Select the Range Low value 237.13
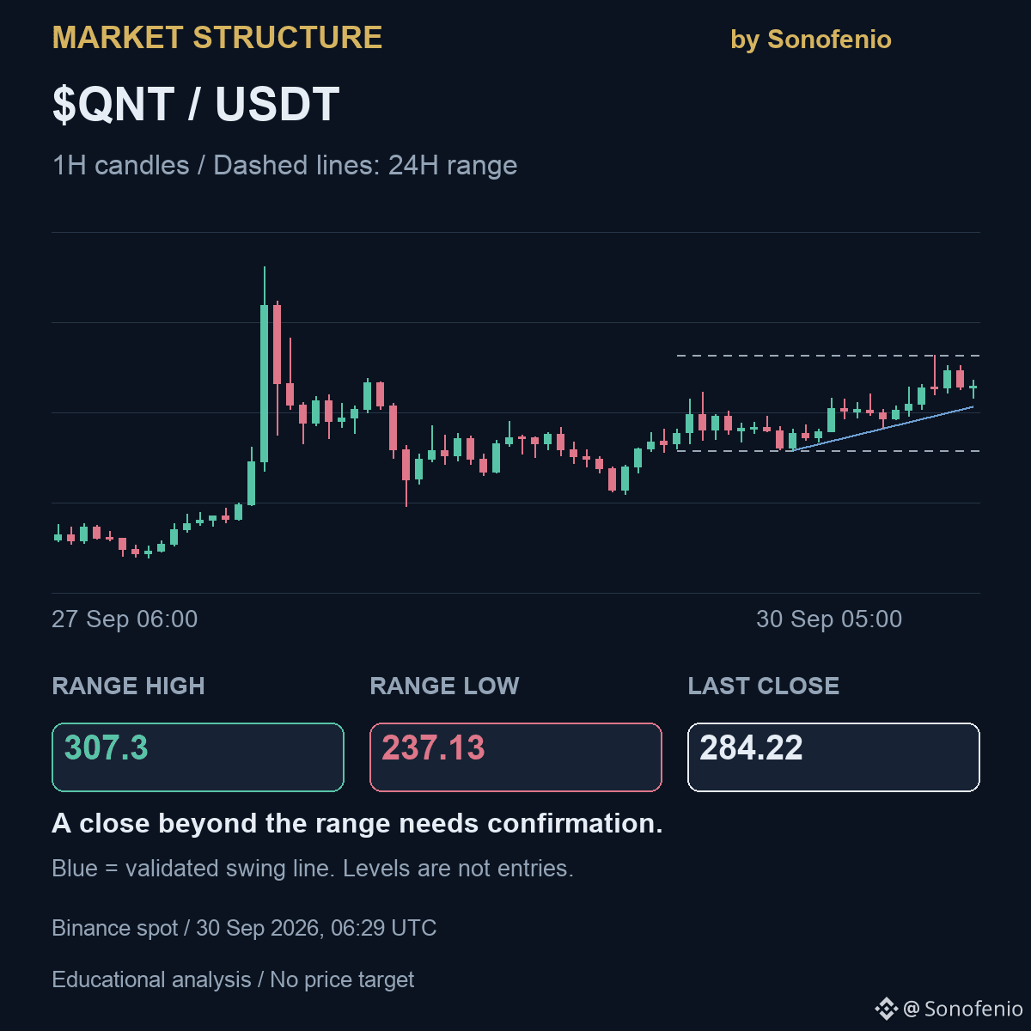 pyautogui.click(x=433, y=747)
